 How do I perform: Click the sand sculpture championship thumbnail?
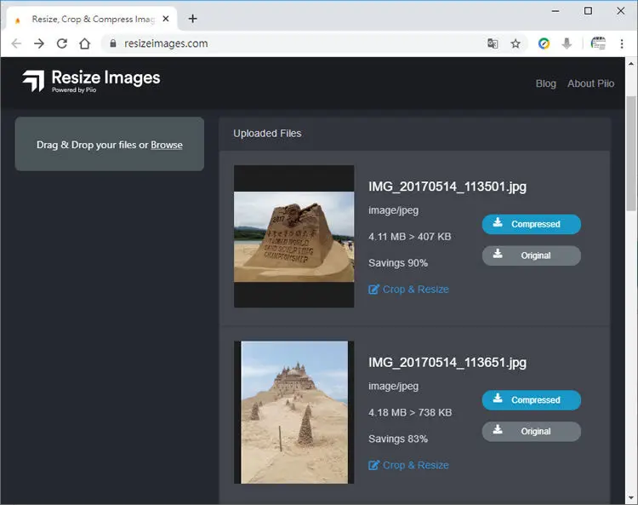(293, 236)
